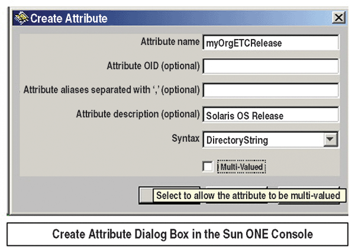Click the Create Attribute window icon
The image size is (355, 248).
tap(21, 18)
